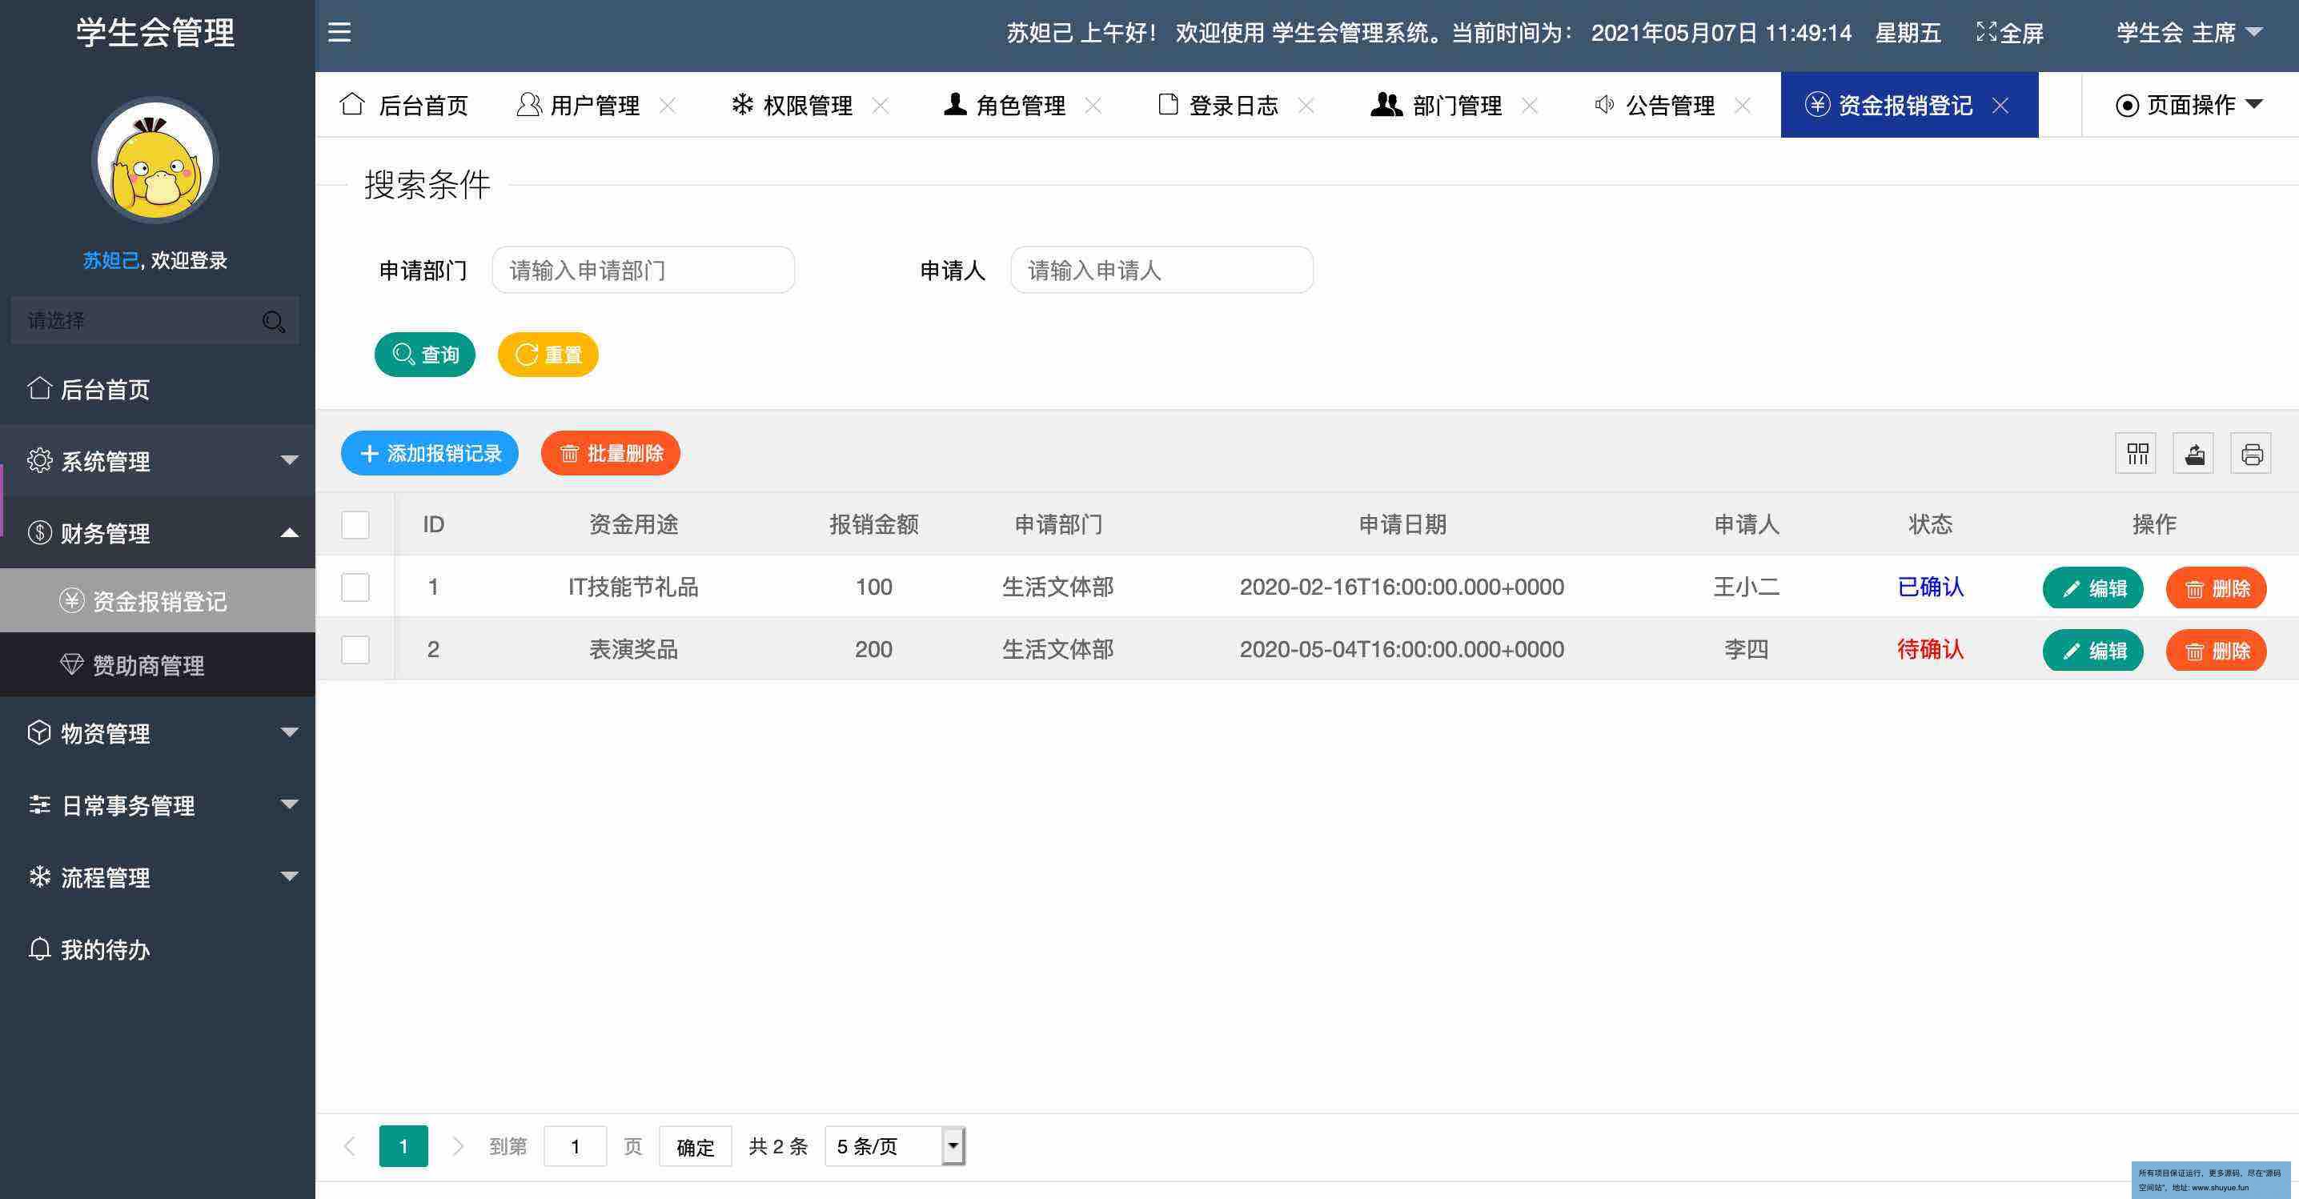Click the sidebar search magnifier icon
The width and height of the screenshot is (2299, 1199).
273,321
